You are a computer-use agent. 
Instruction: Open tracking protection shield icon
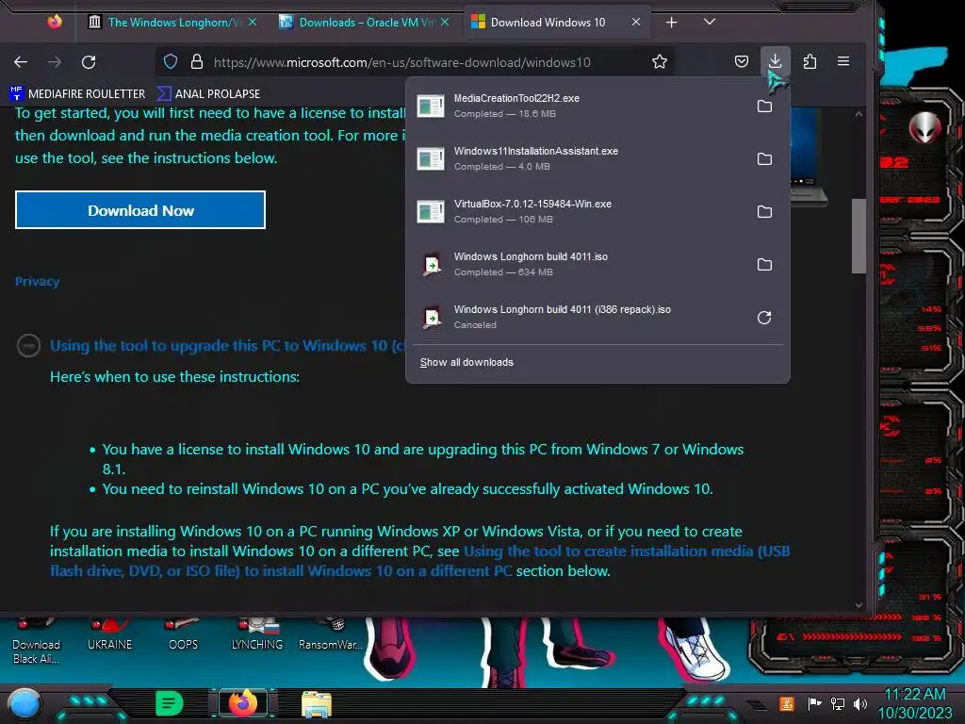click(171, 61)
